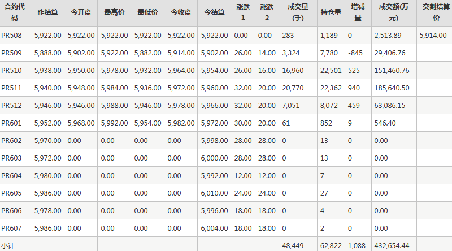Select contract code PR606
Screen dimensions: 452x251
click(x=11, y=211)
